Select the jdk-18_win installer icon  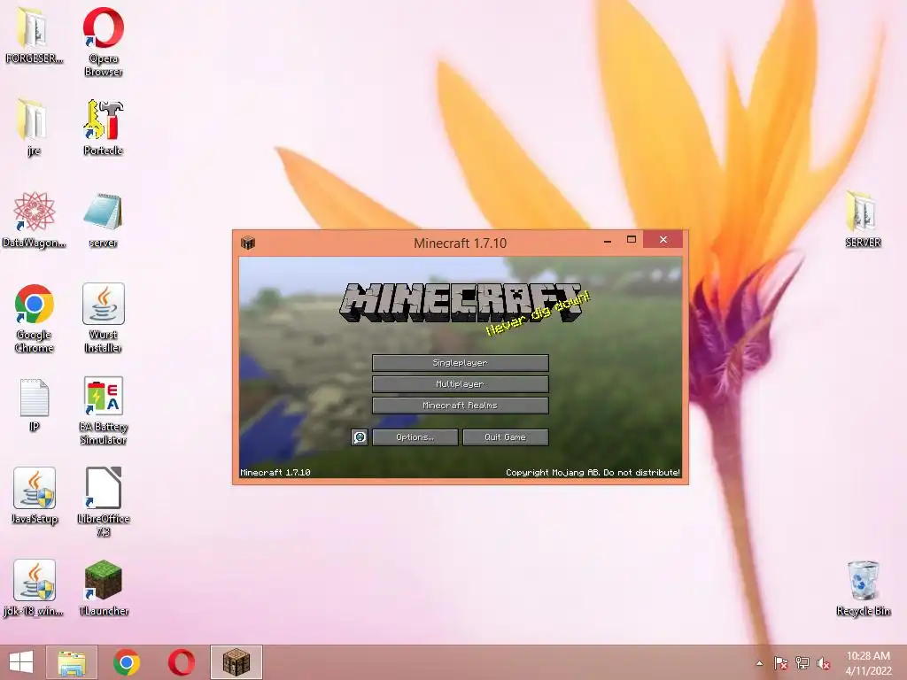(x=34, y=588)
